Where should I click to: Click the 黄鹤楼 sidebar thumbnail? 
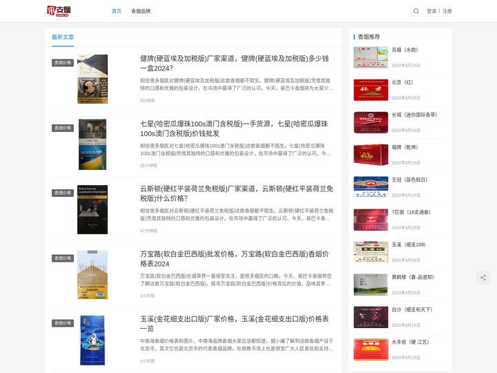pyautogui.click(x=371, y=285)
